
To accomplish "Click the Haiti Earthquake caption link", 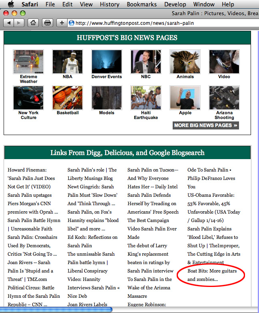I will point(146,115).
